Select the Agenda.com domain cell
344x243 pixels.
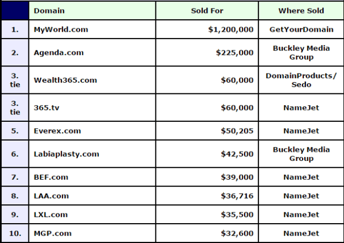point(92,53)
